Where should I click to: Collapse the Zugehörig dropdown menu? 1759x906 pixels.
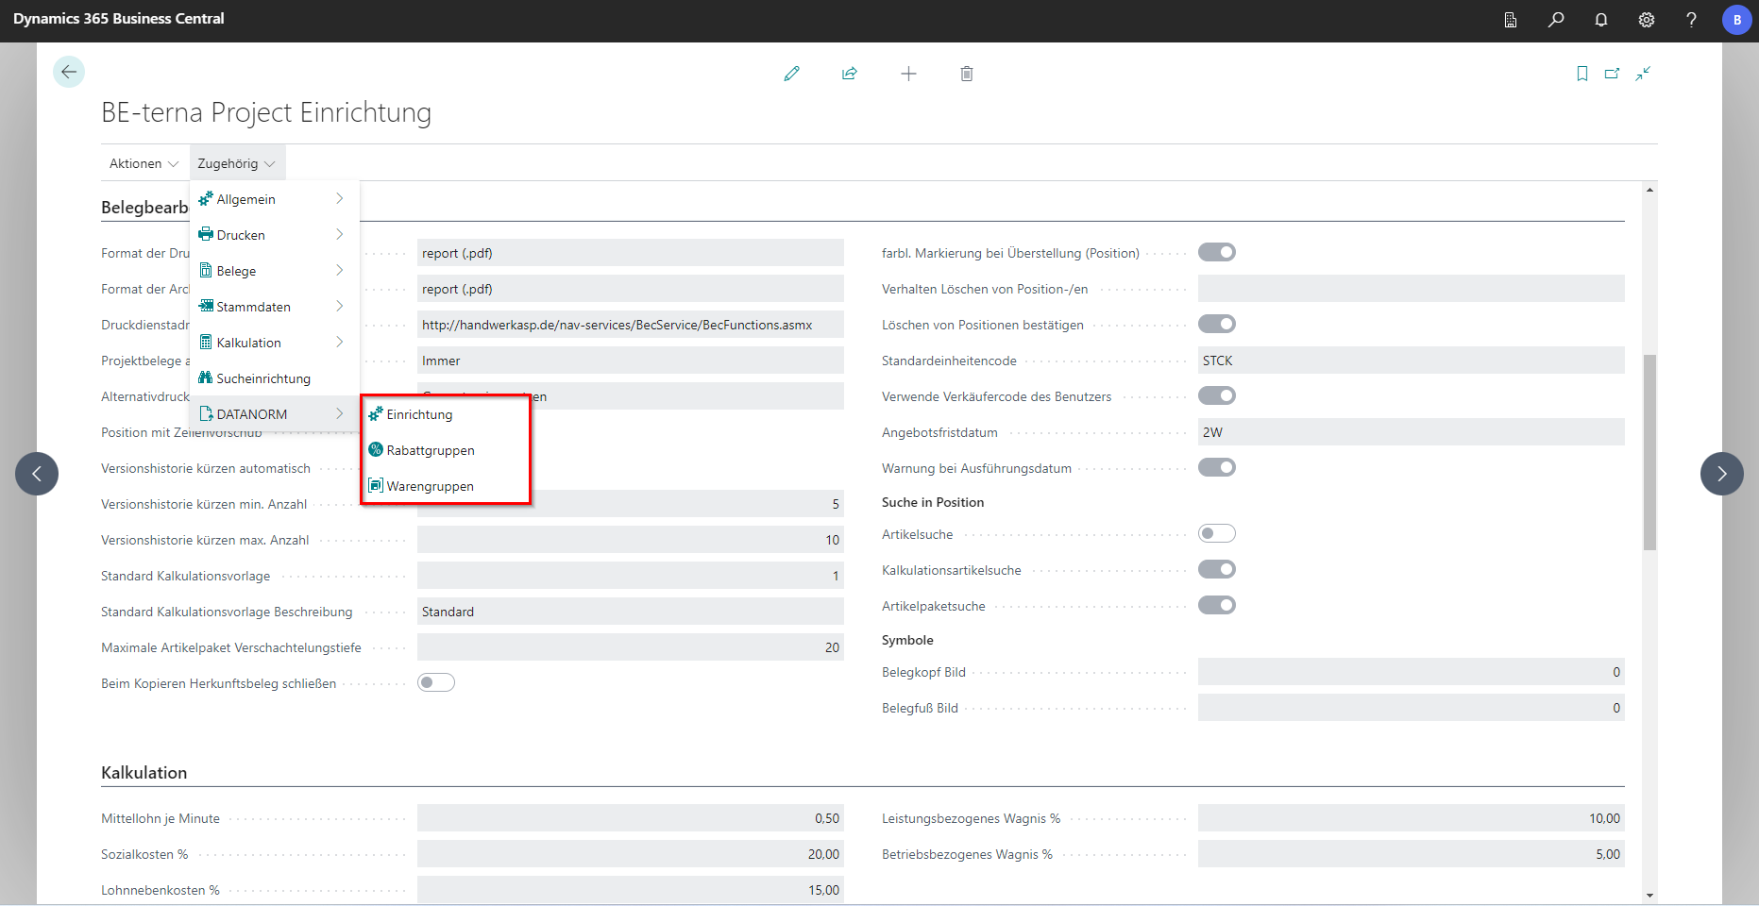click(236, 164)
